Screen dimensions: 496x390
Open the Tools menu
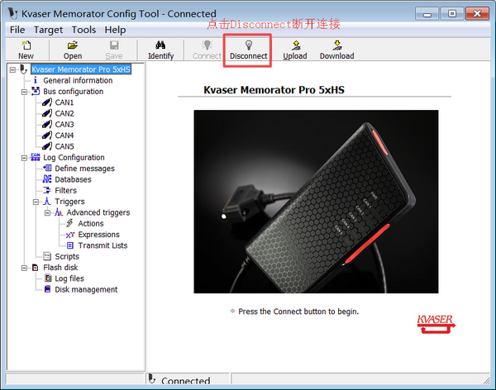(83, 30)
